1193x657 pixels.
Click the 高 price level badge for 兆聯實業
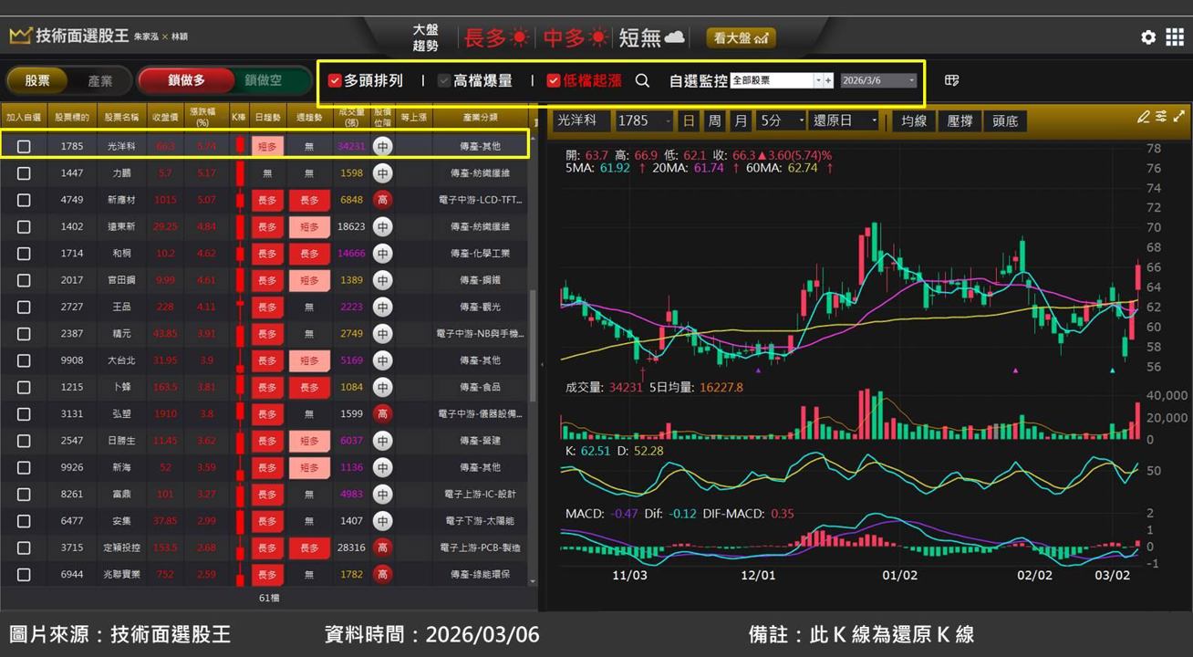(382, 574)
